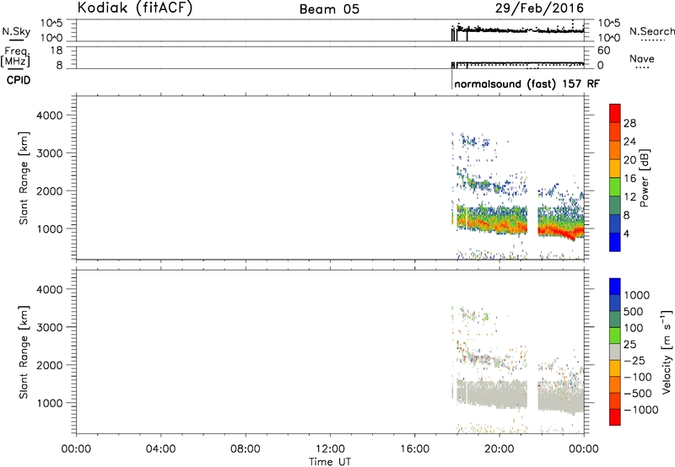Screen dimensions: 675x467
Task: Click the 'Power [dB]' colorbar label
Action: pos(645,178)
